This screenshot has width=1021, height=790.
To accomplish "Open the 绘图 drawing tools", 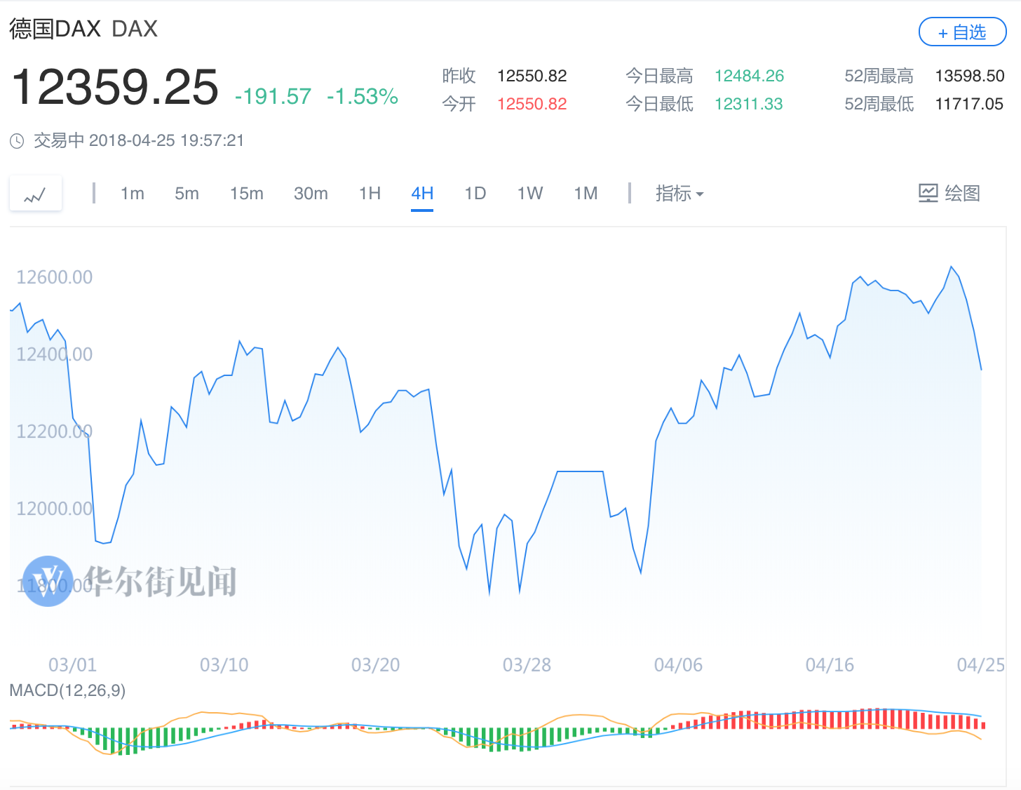I will 949,193.
